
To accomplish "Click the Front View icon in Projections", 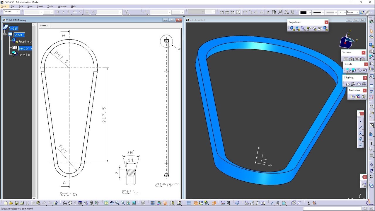I will (292, 28).
